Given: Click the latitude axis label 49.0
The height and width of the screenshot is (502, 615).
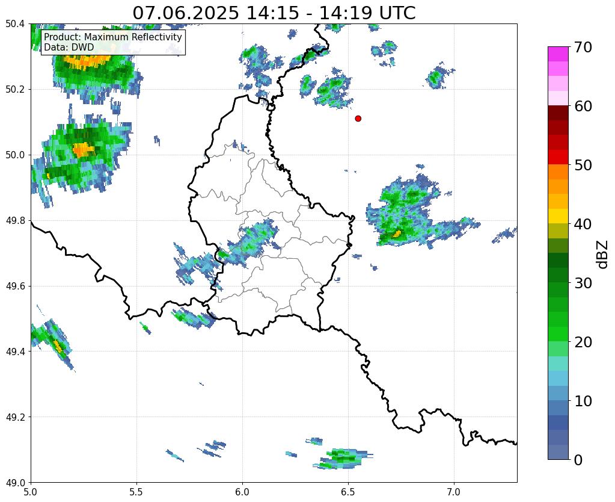Looking at the screenshot, I should [15, 482].
